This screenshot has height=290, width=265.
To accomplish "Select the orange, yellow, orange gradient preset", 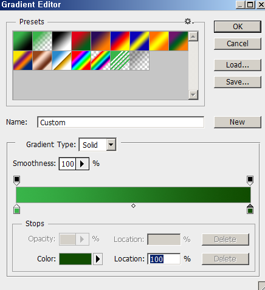I will (159, 41).
